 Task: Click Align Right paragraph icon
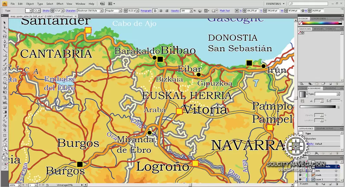(167, 11)
